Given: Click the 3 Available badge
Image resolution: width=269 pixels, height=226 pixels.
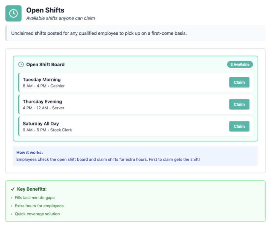Looking at the screenshot, I should [240, 65].
